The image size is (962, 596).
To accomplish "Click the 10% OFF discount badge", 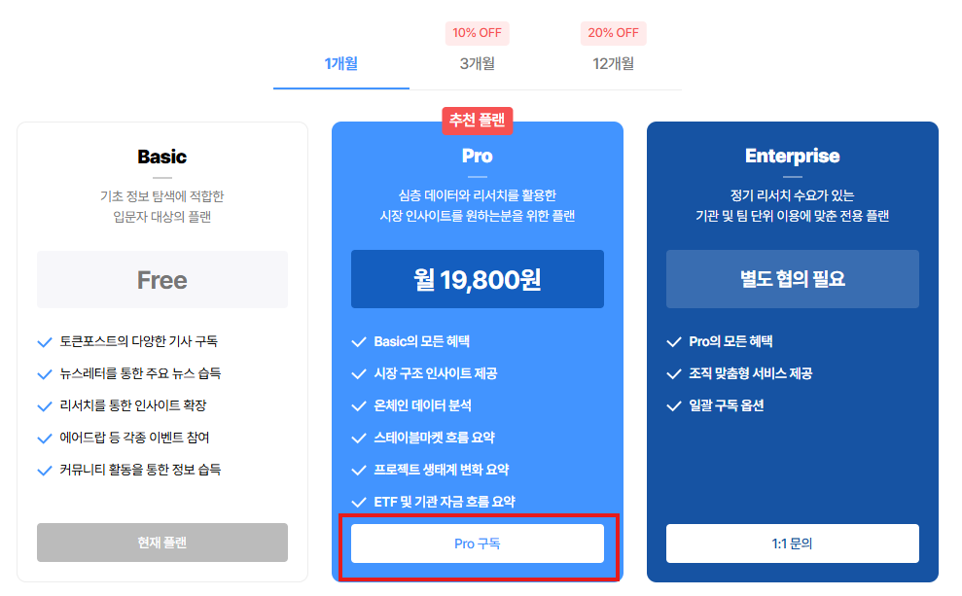I will (478, 33).
